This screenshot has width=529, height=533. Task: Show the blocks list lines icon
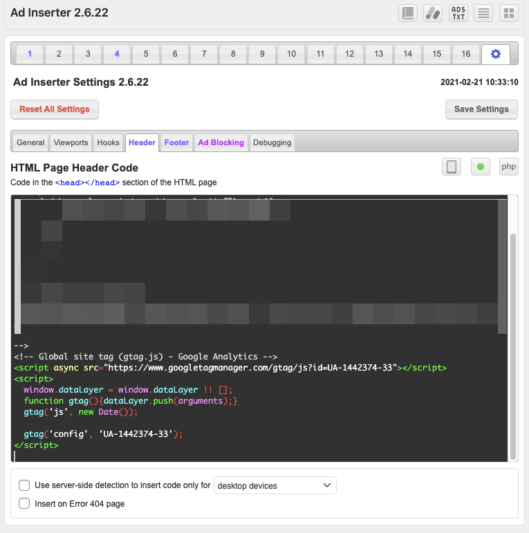click(483, 13)
